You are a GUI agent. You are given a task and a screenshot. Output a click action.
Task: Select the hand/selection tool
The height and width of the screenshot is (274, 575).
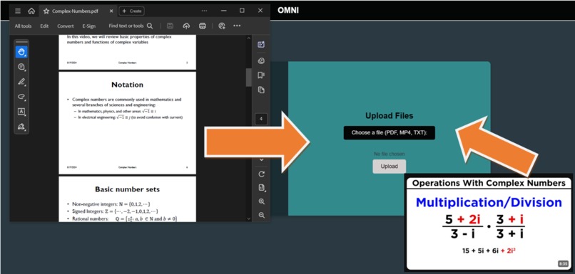pos(21,52)
